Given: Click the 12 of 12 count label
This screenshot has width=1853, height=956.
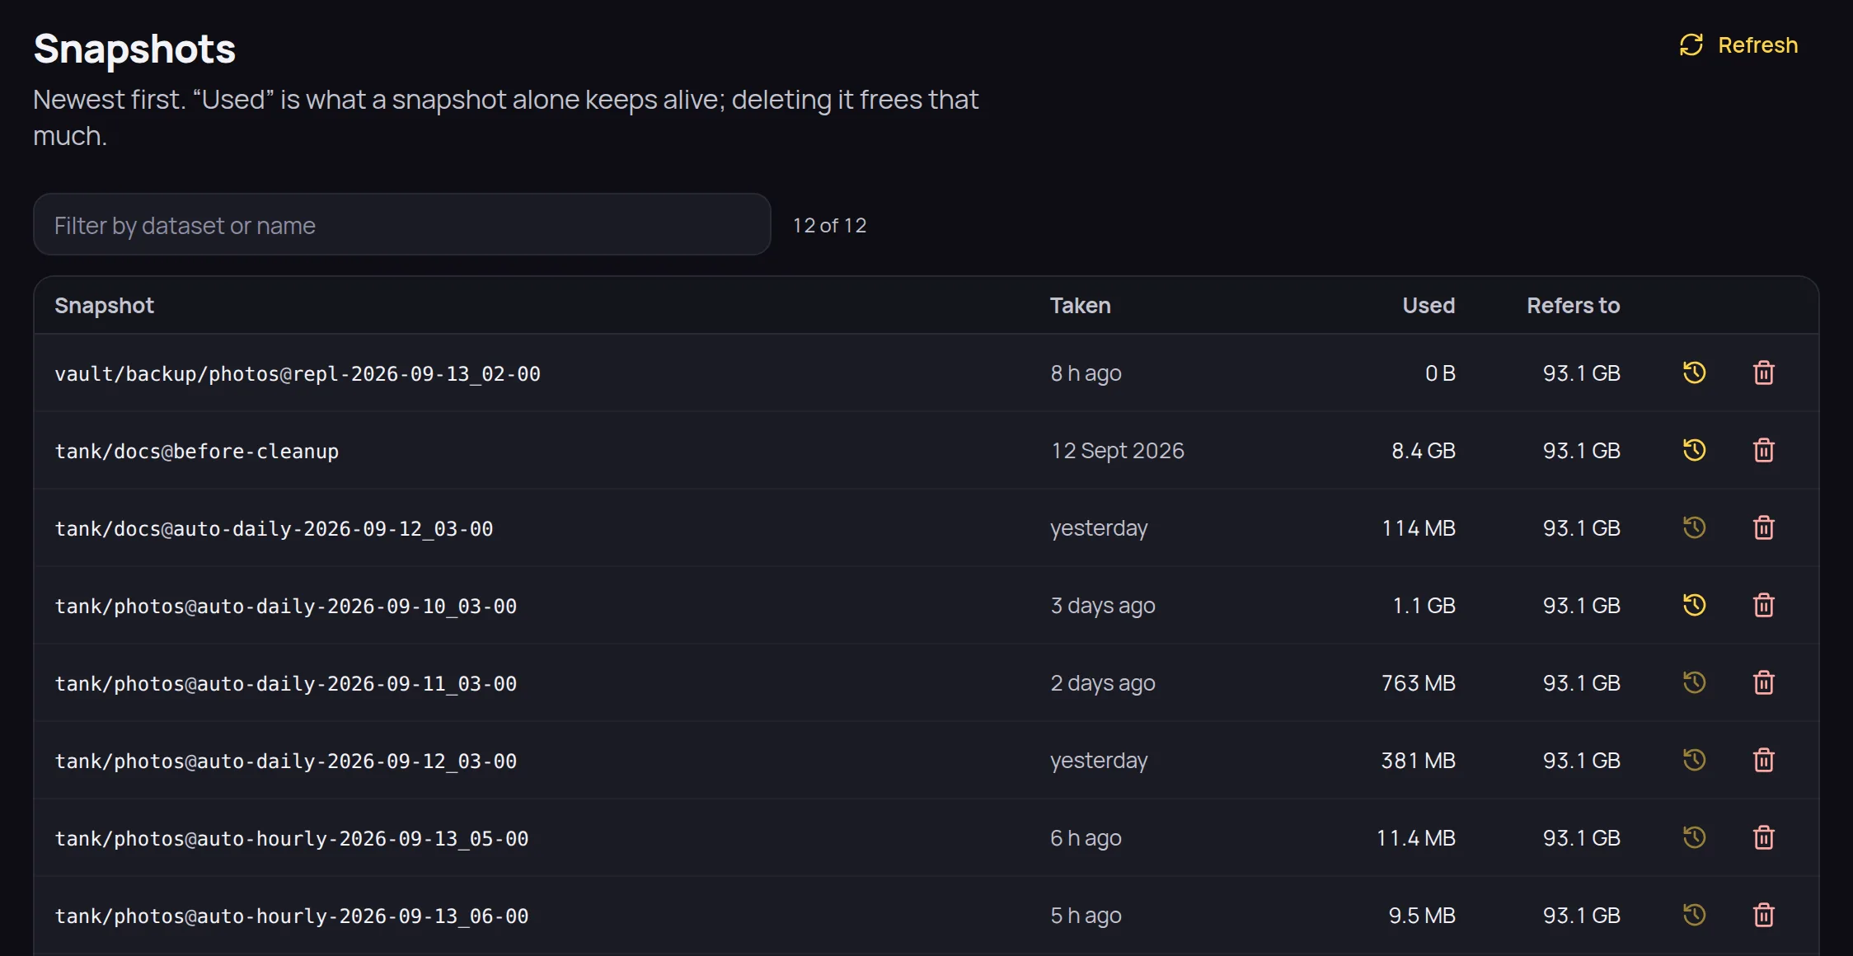Looking at the screenshot, I should (829, 225).
